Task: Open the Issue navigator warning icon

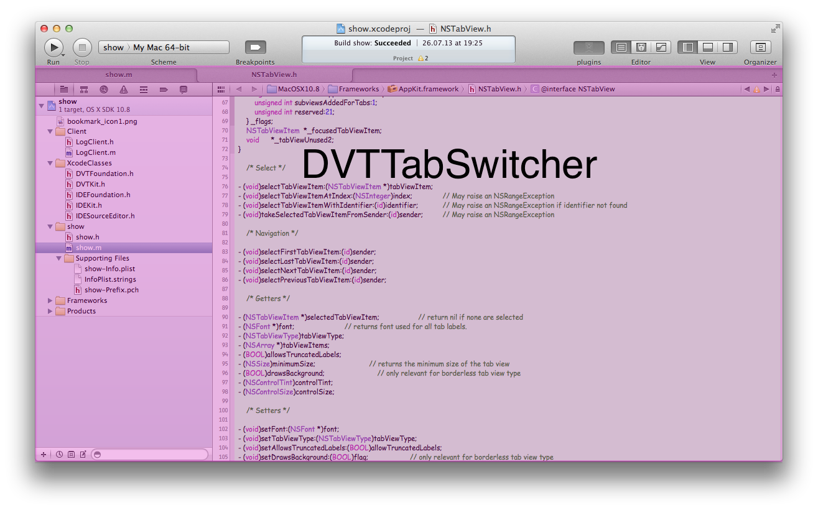Action: (x=124, y=90)
